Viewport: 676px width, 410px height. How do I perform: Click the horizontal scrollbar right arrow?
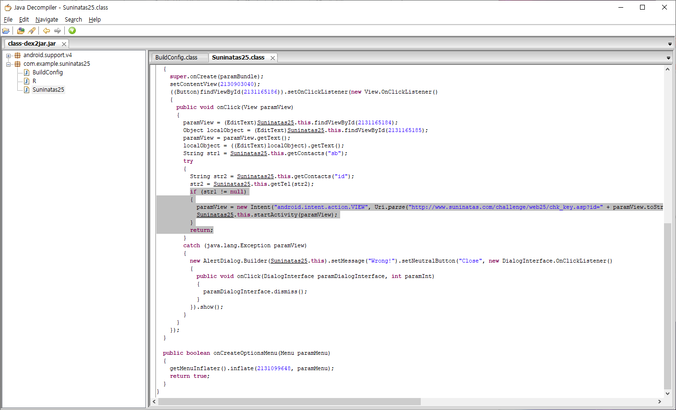click(x=660, y=401)
